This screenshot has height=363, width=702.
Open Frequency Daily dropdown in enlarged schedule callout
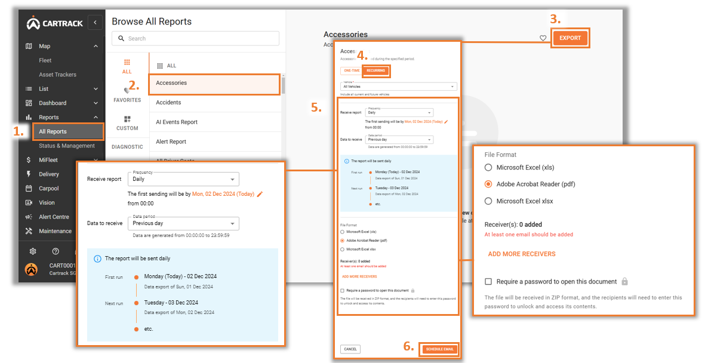coord(184,179)
